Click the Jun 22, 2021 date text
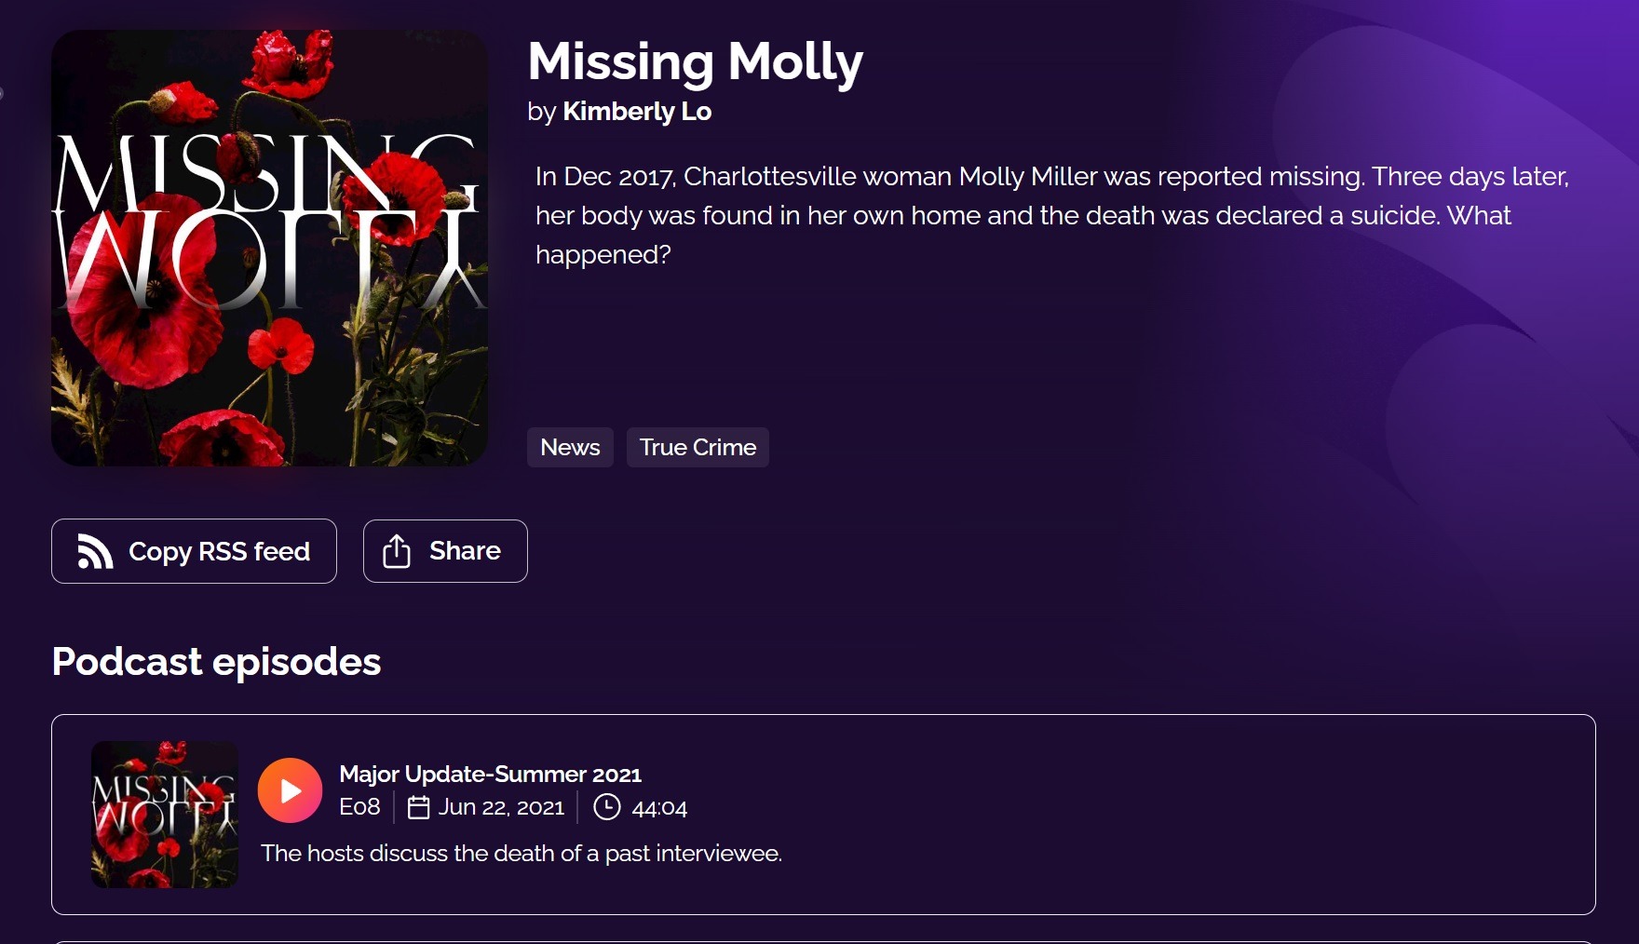 click(x=501, y=807)
